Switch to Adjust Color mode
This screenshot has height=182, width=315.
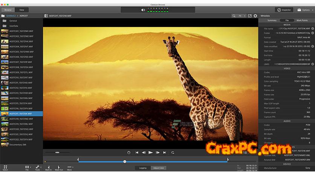(x=157, y=168)
